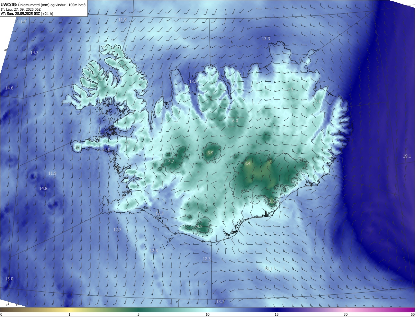The image size is (415, 317).
Task: Click the 6.0 value in north-central Iceland
Action: point(235,121)
